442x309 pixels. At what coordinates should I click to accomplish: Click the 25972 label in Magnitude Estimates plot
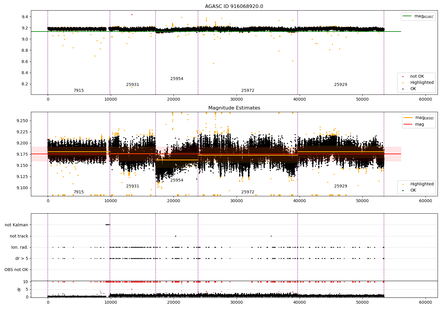248,192
